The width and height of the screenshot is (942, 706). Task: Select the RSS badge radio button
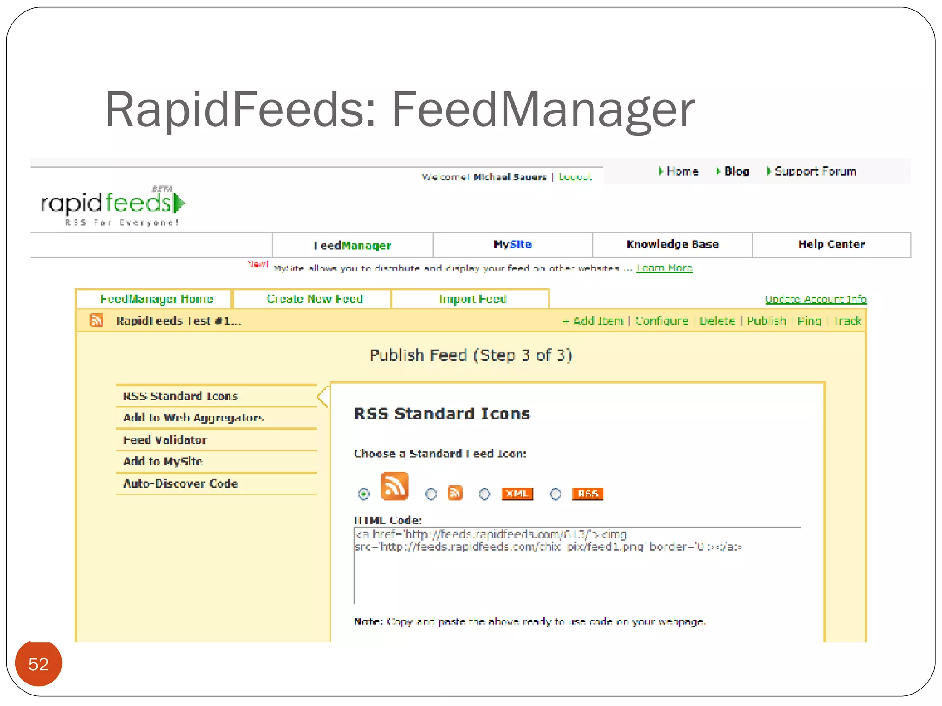[555, 494]
